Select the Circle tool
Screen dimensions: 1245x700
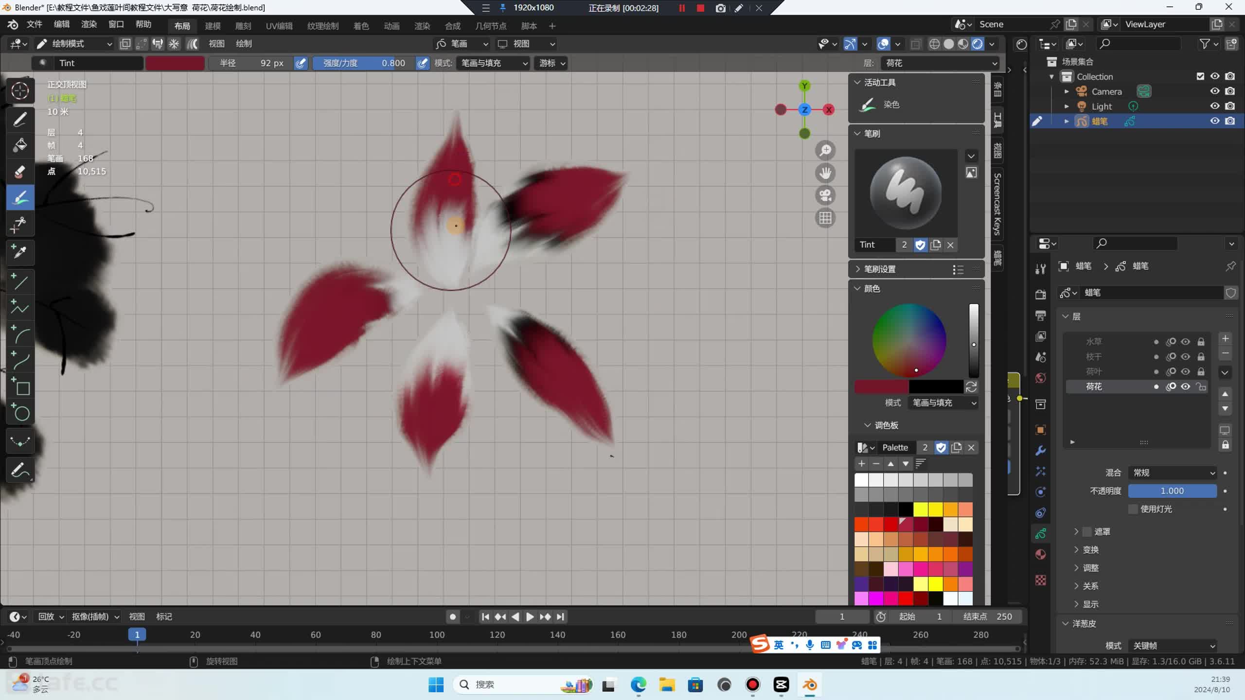[x=20, y=413]
